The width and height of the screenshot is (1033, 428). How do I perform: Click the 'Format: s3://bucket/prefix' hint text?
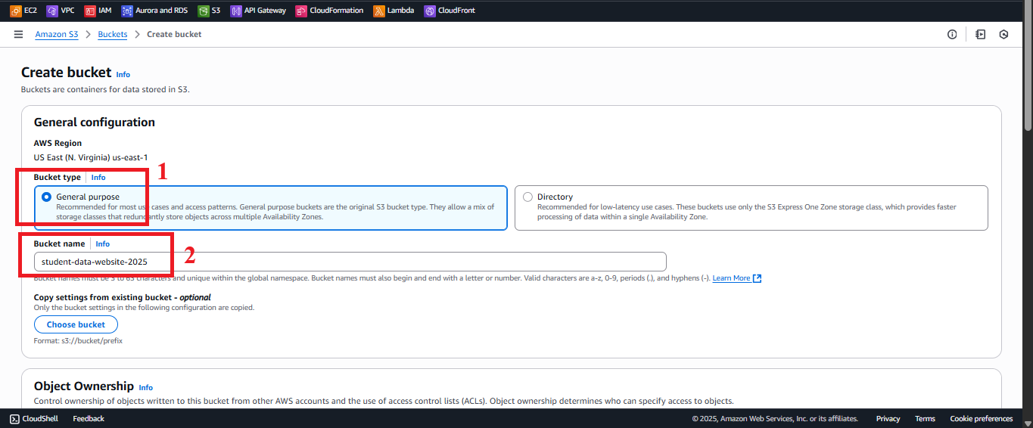point(79,340)
